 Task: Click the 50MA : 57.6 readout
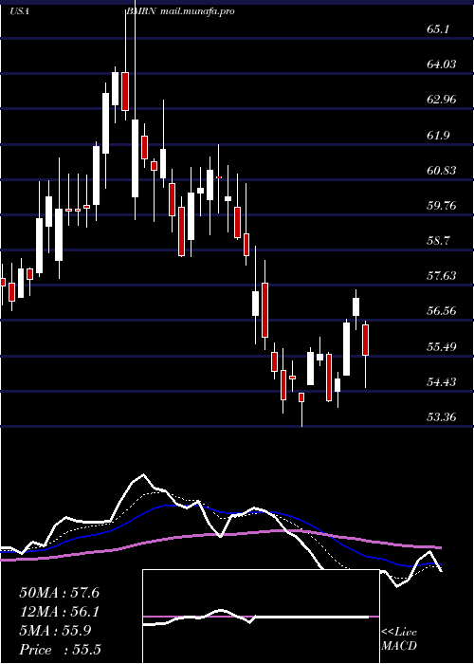point(59,593)
